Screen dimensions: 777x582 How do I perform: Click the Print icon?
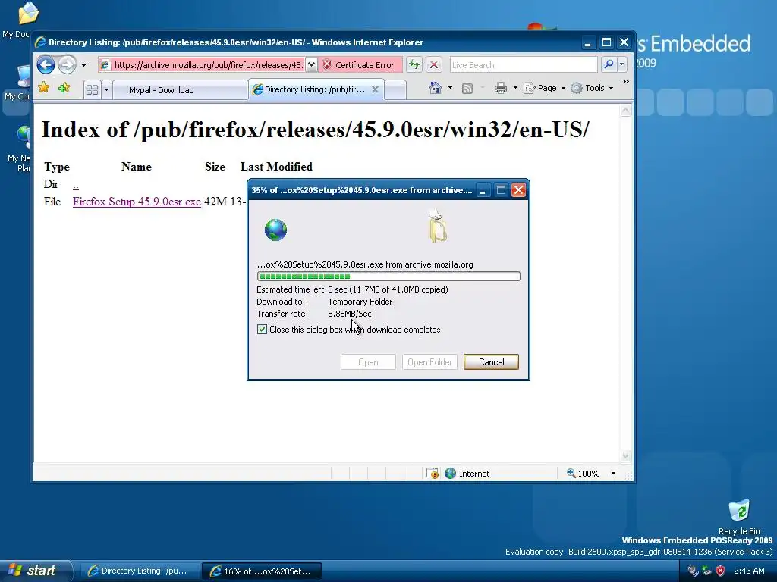tap(501, 88)
